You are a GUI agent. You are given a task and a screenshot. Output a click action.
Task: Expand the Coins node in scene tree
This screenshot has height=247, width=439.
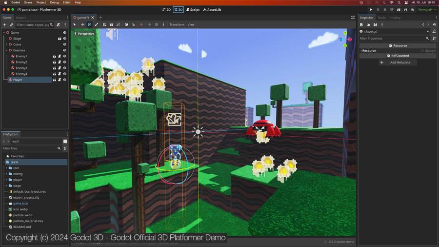[x=7, y=44]
